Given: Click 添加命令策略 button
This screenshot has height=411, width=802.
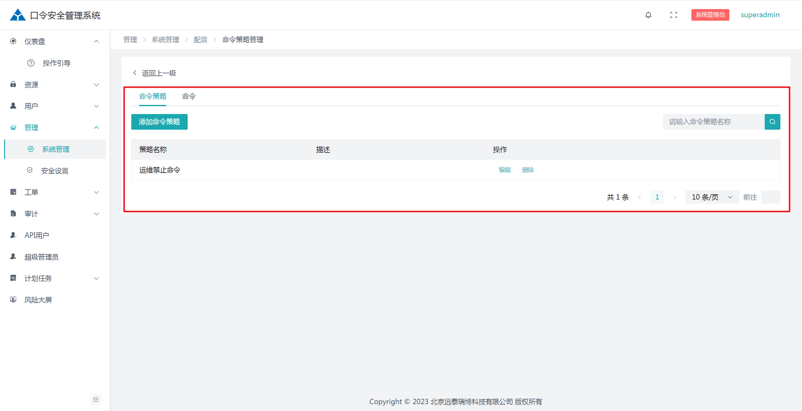Looking at the screenshot, I should click(159, 122).
